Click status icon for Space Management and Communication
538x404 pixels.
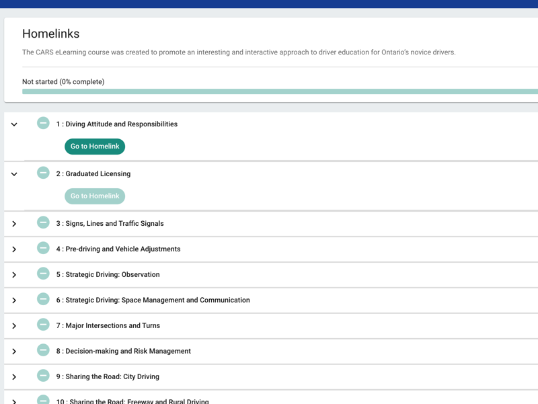43,298
